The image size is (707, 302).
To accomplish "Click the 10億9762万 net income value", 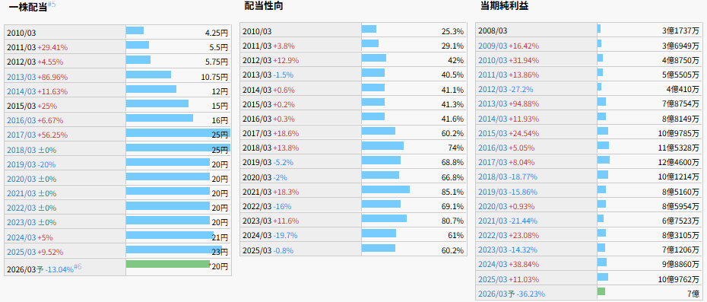I will [679, 279].
